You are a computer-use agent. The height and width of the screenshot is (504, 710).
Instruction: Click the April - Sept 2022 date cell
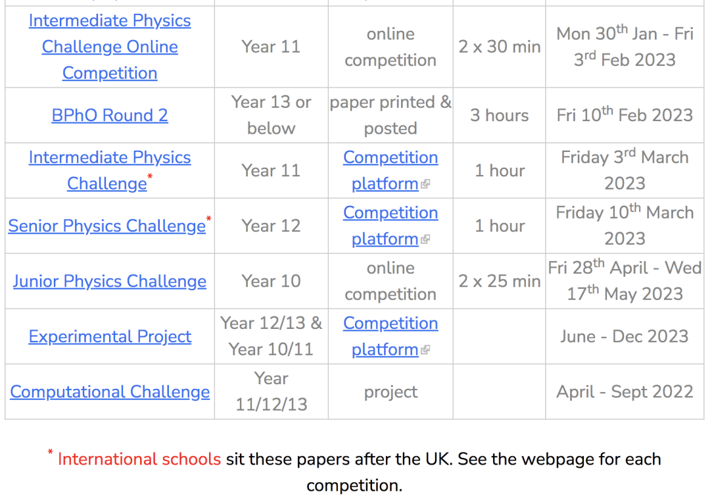(624, 391)
